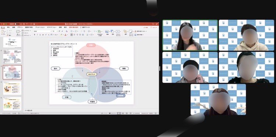Click the Redo icon in title bar
This screenshot has width=276, height=137.
[x=31, y=24]
